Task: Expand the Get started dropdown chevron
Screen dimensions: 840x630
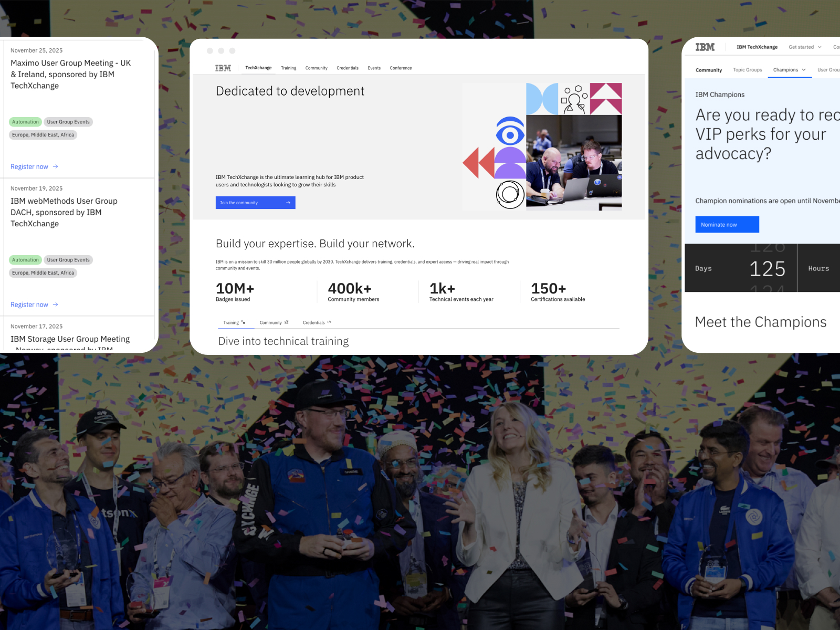Action: [x=820, y=47]
